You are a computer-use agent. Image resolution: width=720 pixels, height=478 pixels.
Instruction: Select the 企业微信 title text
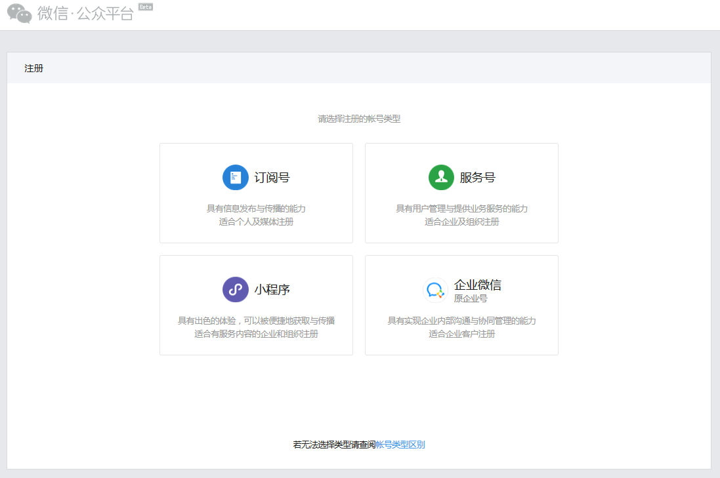point(478,285)
